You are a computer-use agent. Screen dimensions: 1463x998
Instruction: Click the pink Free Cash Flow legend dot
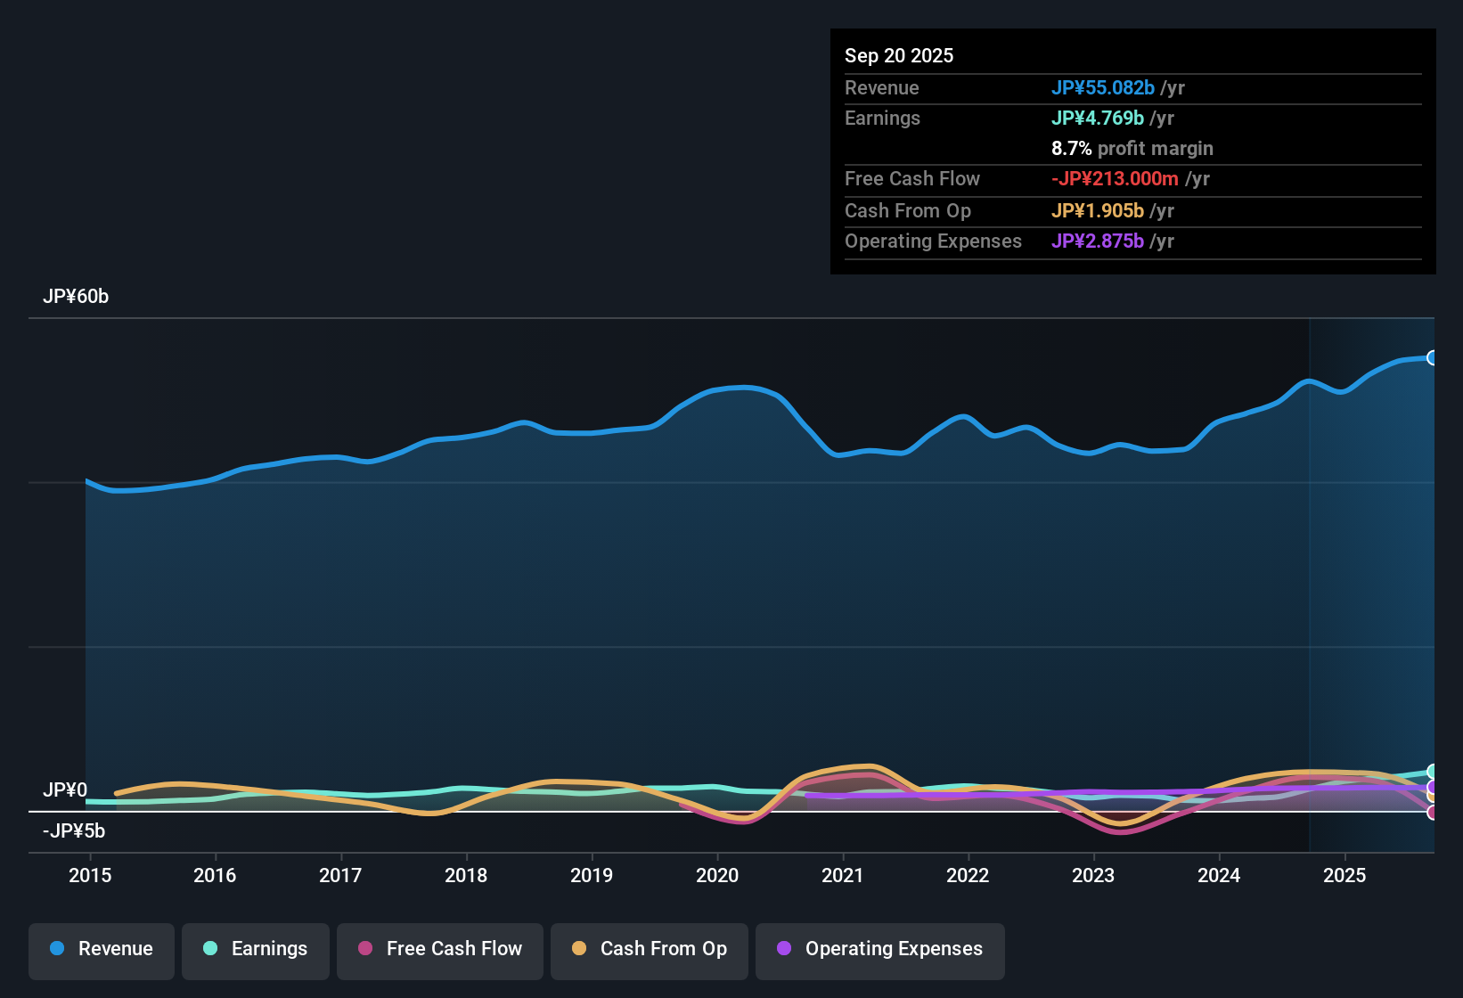pyautogui.click(x=364, y=949)
